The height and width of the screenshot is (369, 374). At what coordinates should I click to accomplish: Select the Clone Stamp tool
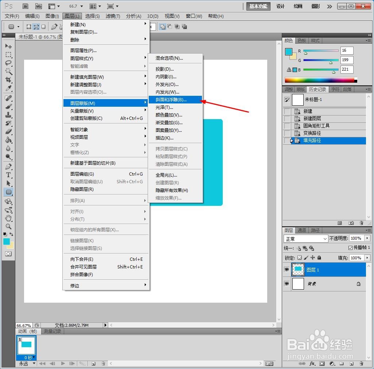tap(8, 115)
